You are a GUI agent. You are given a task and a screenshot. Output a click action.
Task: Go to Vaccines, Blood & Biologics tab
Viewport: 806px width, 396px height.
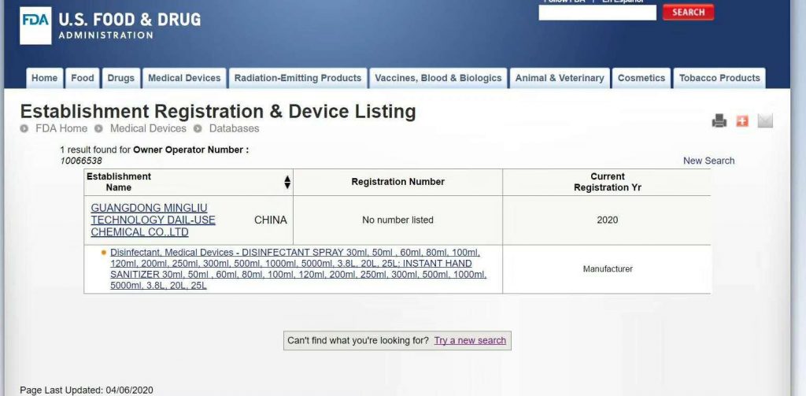point(438,78)
